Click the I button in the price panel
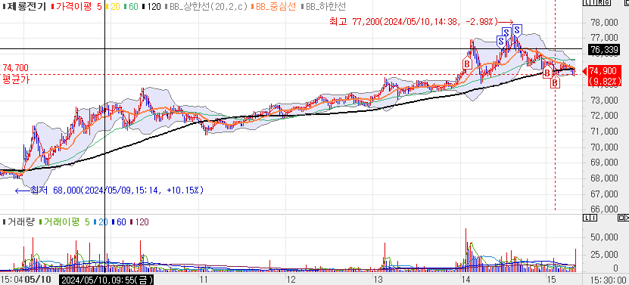Screen dimensions: 629x285 click(x=593, y=2)
